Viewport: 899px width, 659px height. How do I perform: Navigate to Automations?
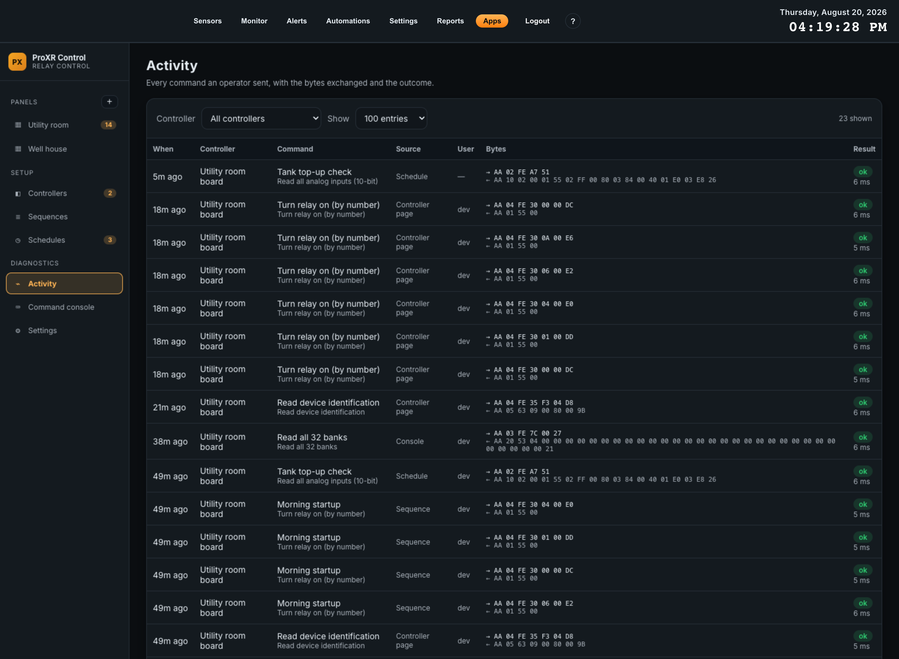point(348,21)
